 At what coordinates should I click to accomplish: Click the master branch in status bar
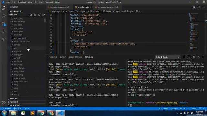pos(7,109)
